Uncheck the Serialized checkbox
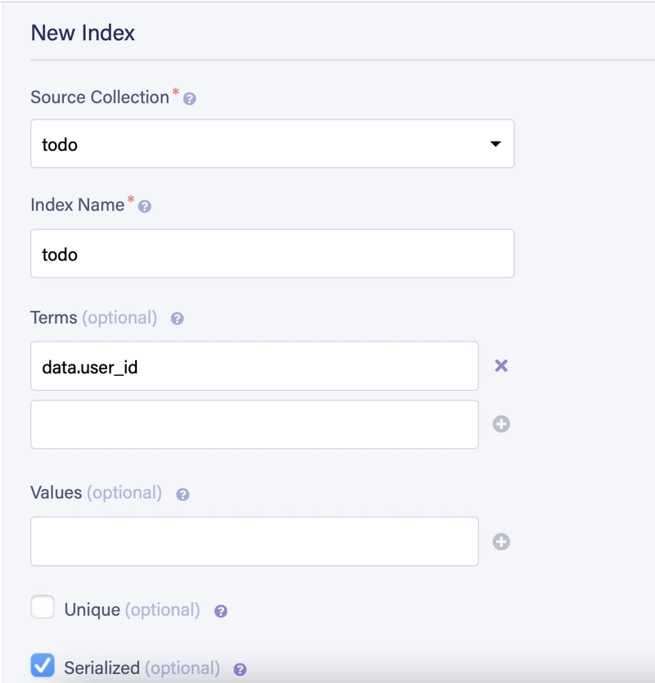The width and height of the screenshot is (655, 683). pyautogui.click(x=43, y=665)
